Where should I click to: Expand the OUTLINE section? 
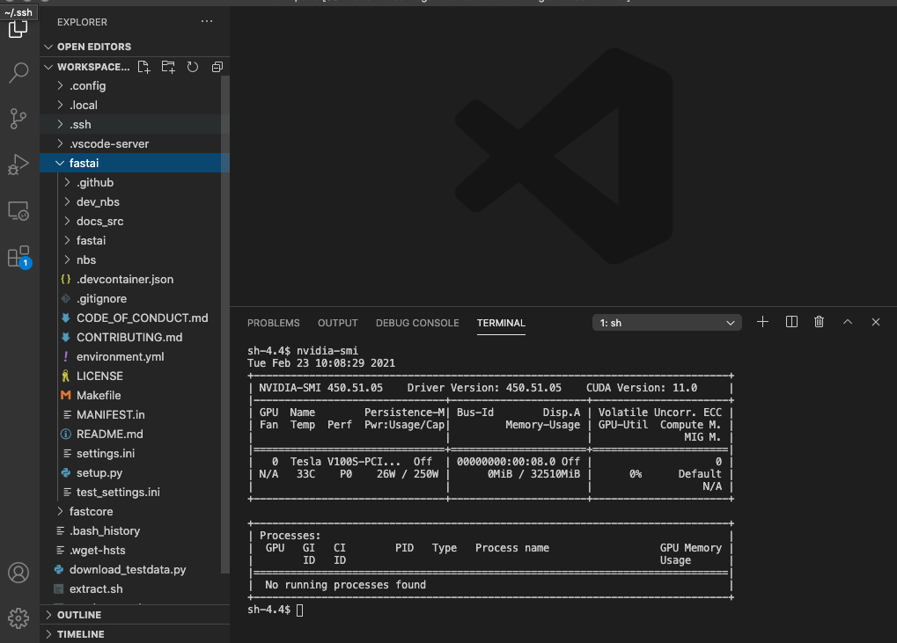pos(135,615)
